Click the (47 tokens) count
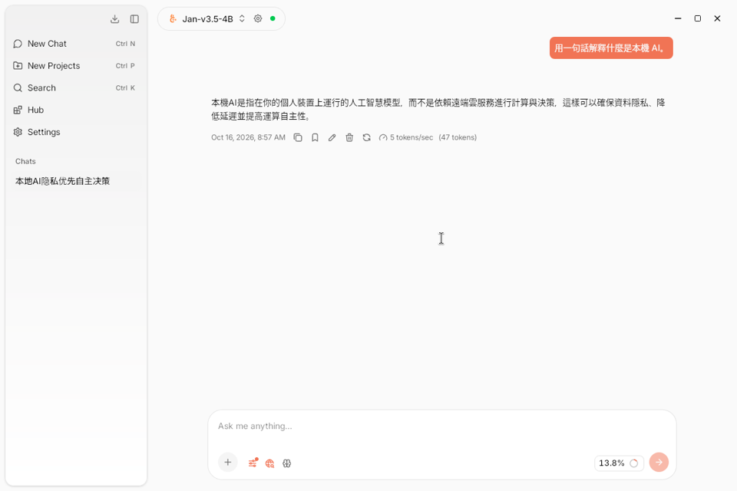The height and width of the screenshot is (491, 737). (x=458, y=137)
